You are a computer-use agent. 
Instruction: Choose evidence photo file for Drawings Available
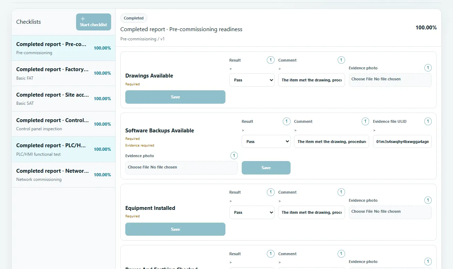pyautogui.click(x=390, y=80)
